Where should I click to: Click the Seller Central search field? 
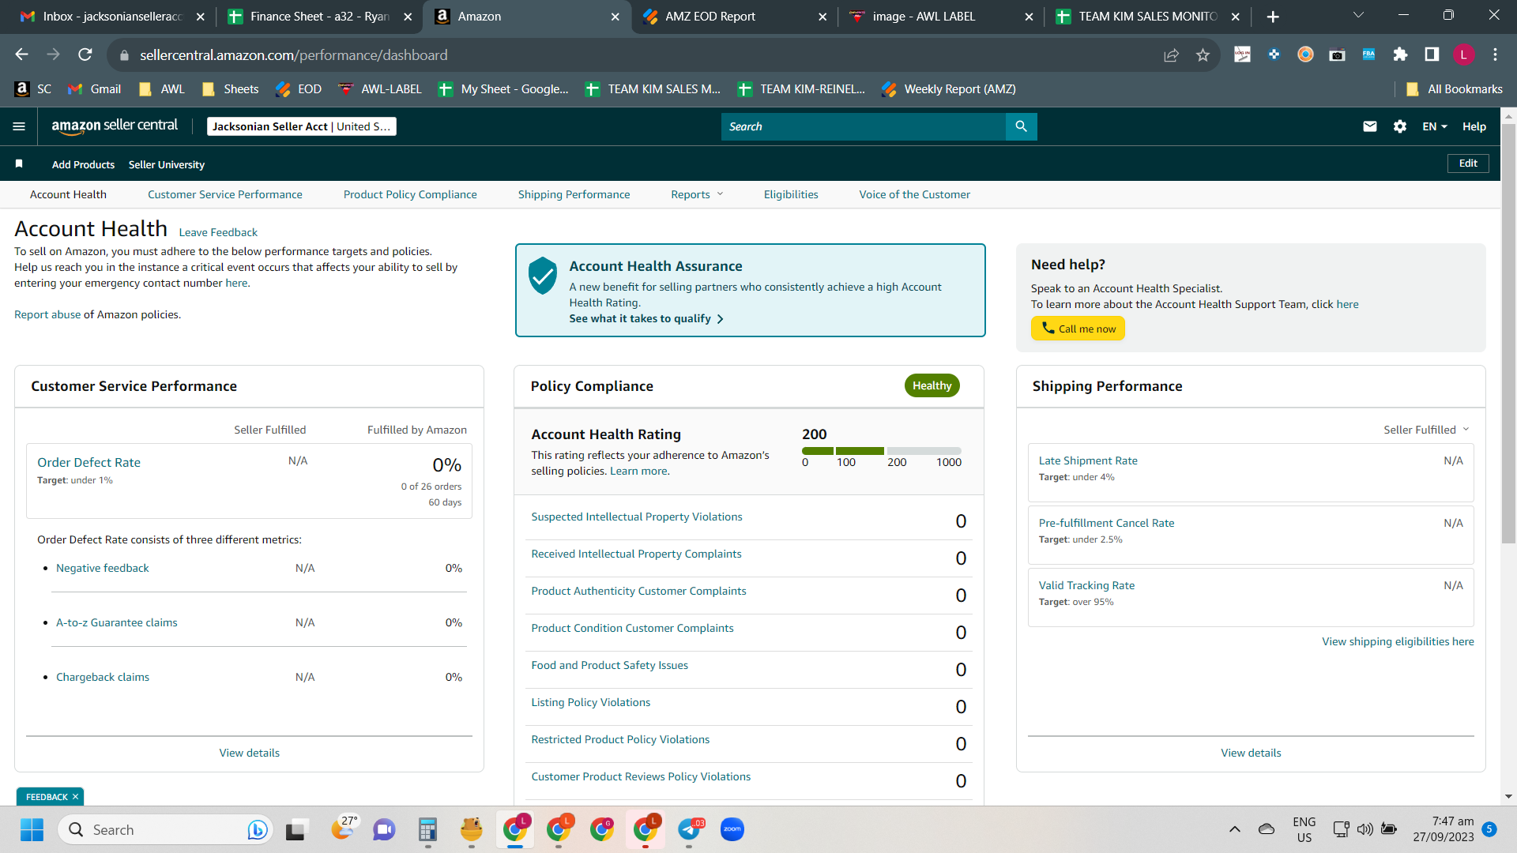(863, 126)
